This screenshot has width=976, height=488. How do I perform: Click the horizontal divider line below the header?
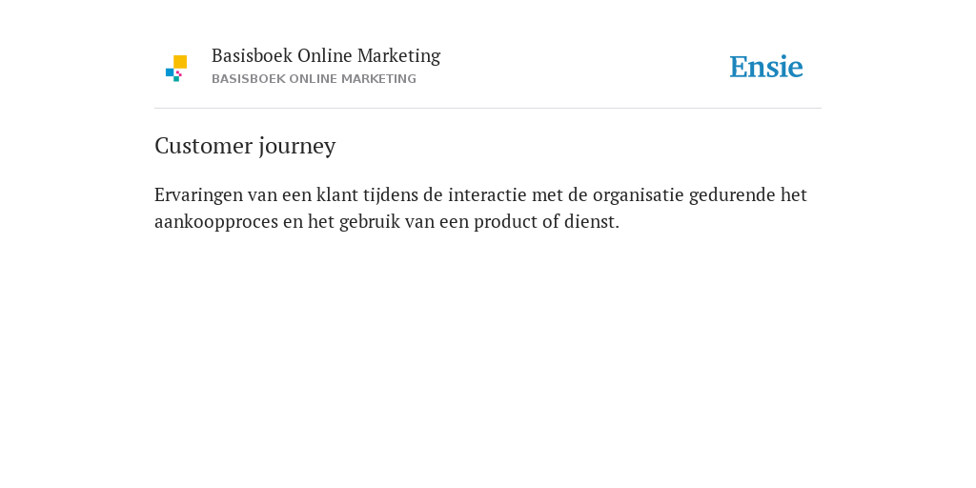pyautogui.click(x=488, y=109)
